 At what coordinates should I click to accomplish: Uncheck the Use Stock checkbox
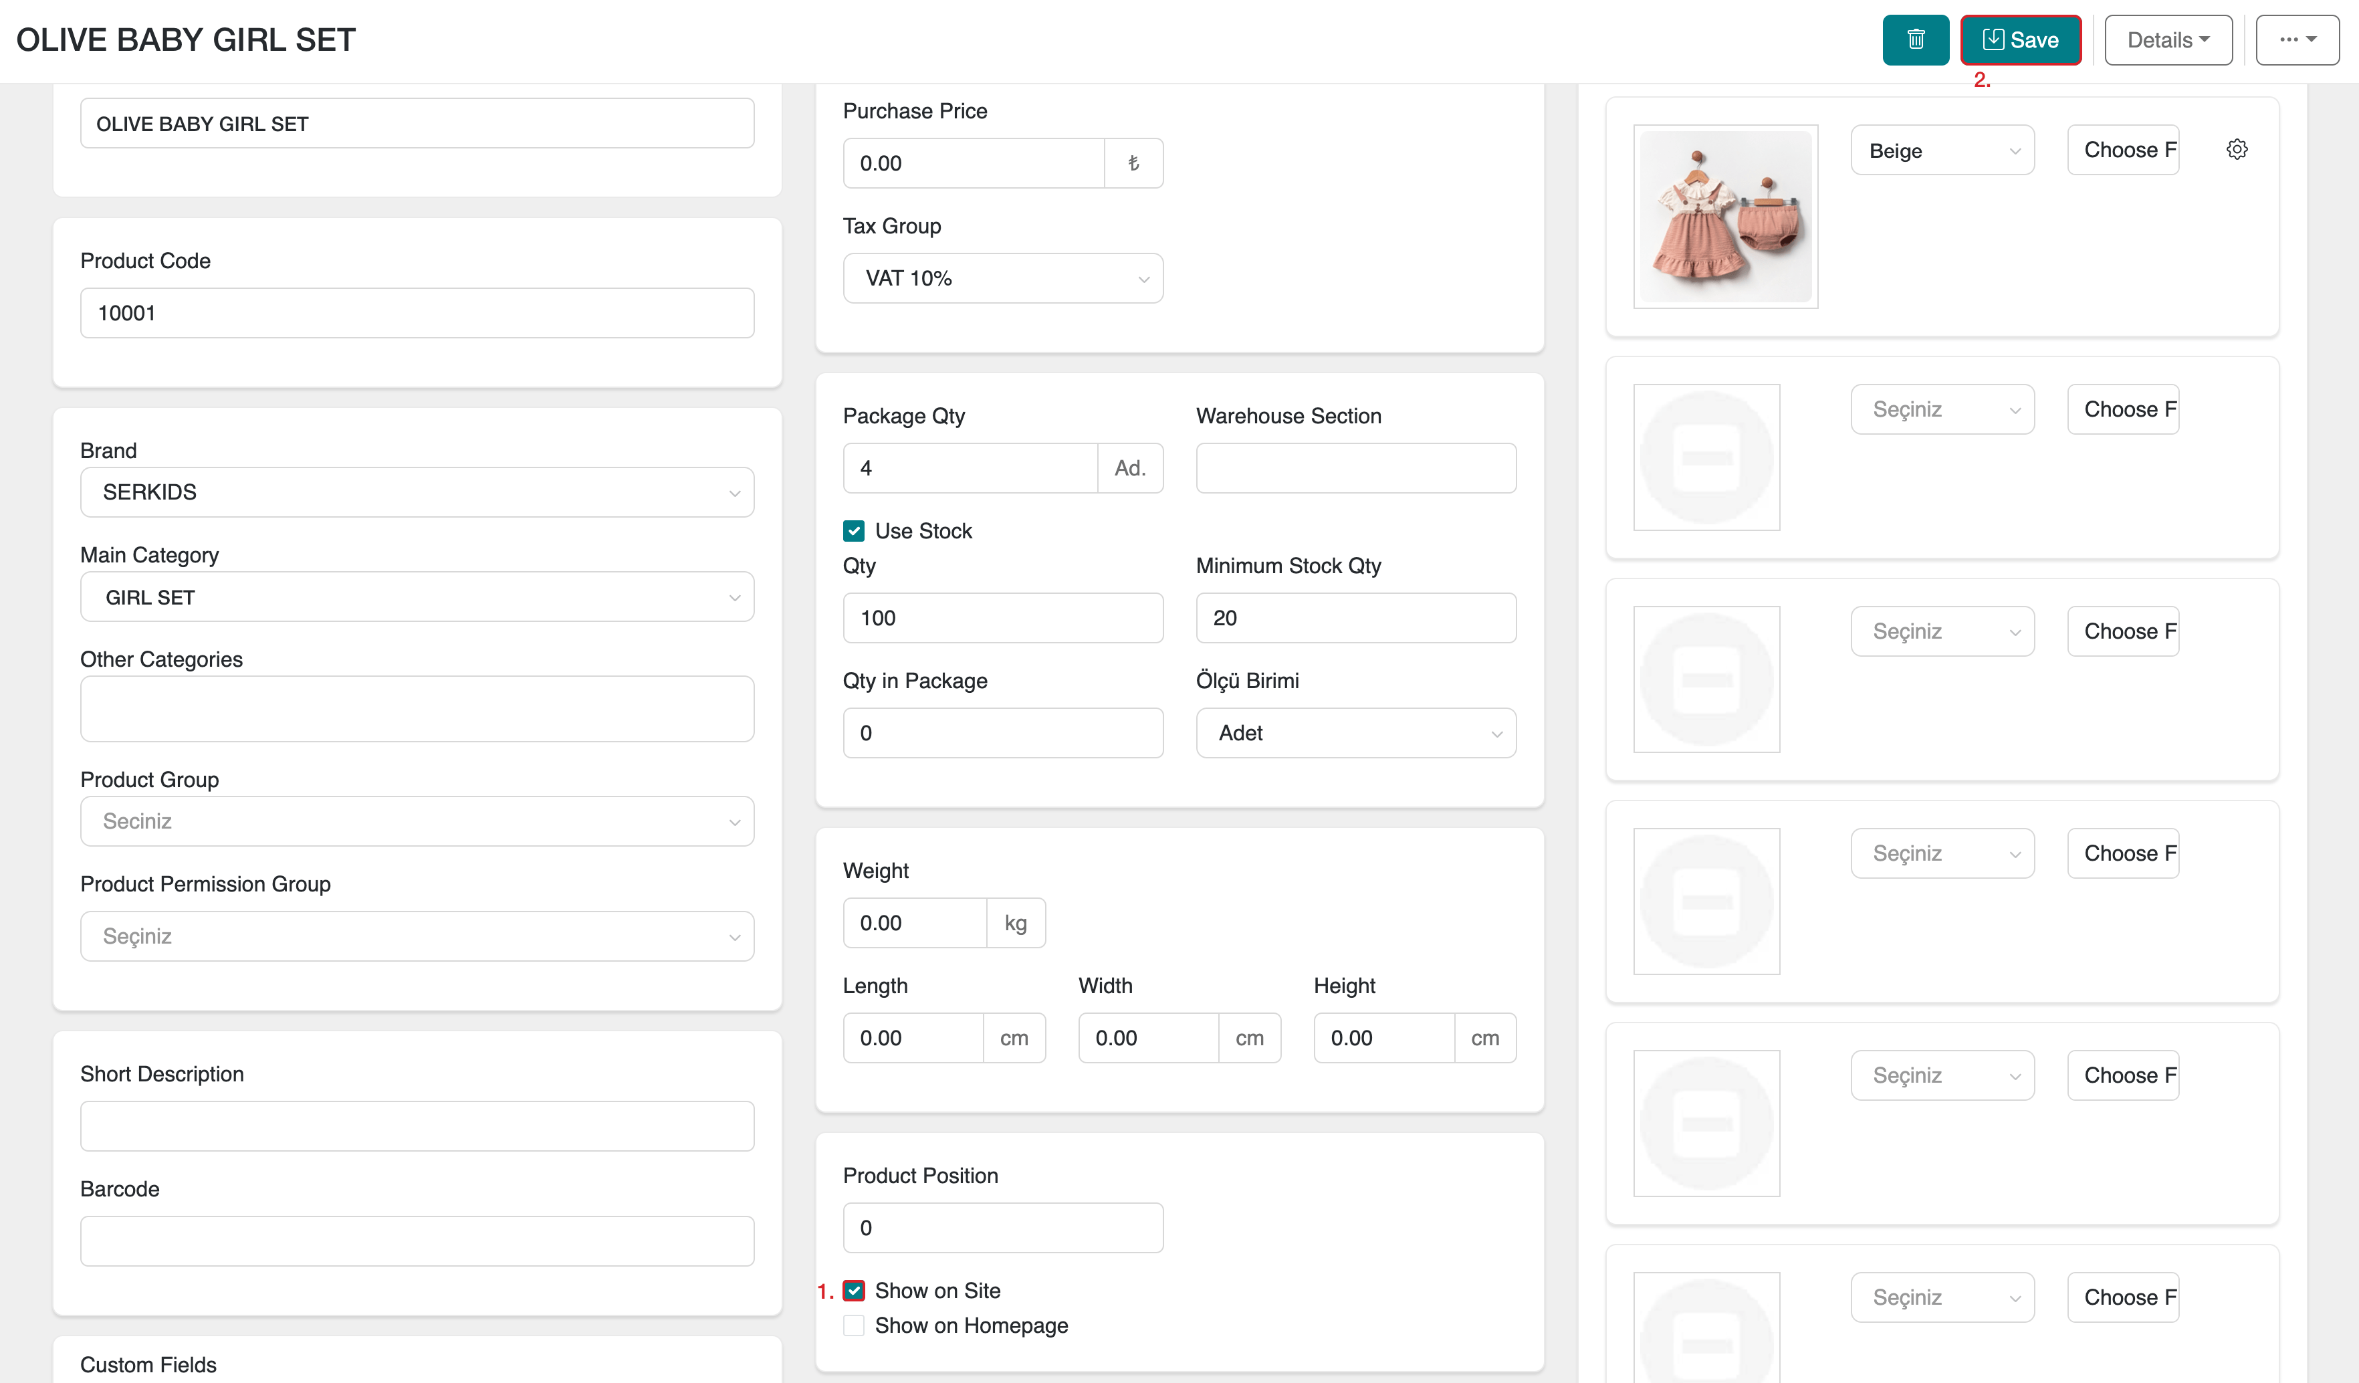pos(854,532)
